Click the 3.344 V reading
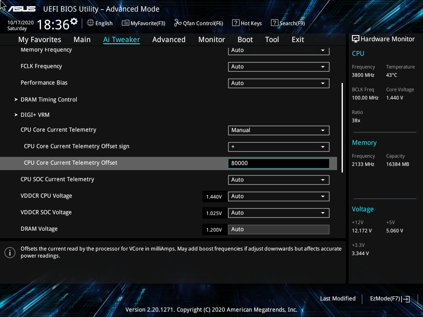The image size is (423, 317). (x=360, y=253)
